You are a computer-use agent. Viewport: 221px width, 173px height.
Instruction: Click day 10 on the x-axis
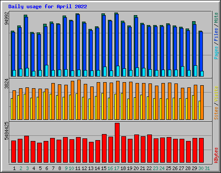click(71, 168)
